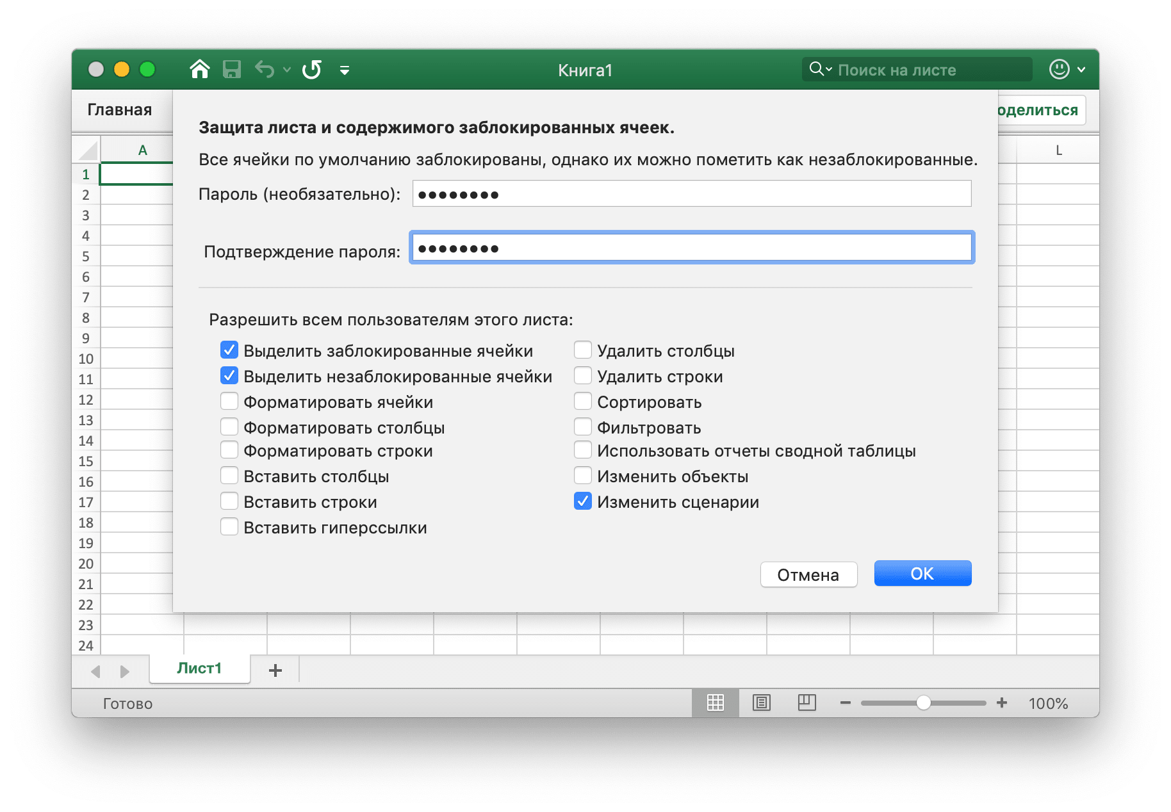Viewport: 1171px width, 812px height.
Task: Allow Удалить столбцы checkbox
Action: [x=583, y=350]
